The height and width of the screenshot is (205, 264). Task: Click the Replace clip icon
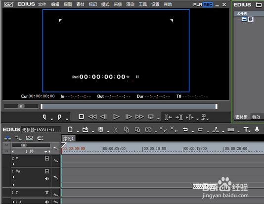coord(148,130)
